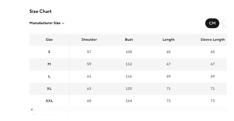Click the Bust column header
234x121 pixels.
tap(129, 40)
